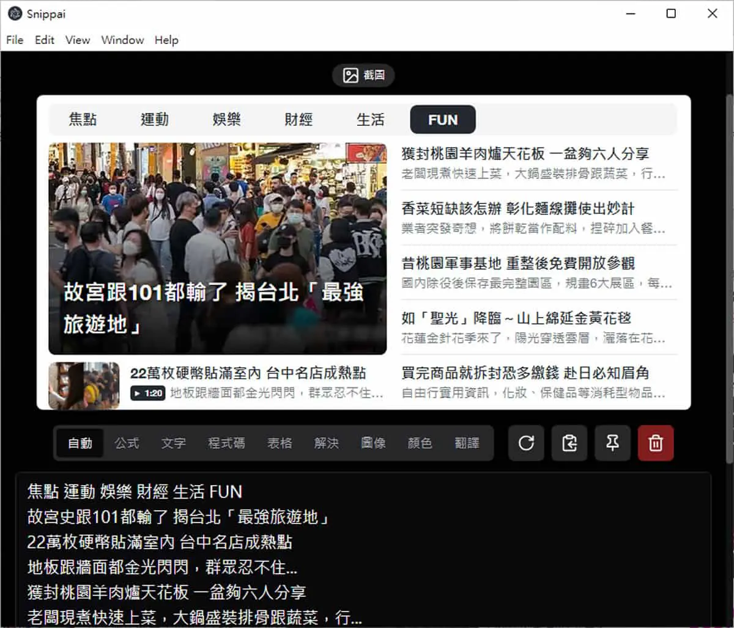This screenshot has width=734, height=628.
Task: Select the 文字 mode tab
Action: pyautogui.click(x=174, y=443)
